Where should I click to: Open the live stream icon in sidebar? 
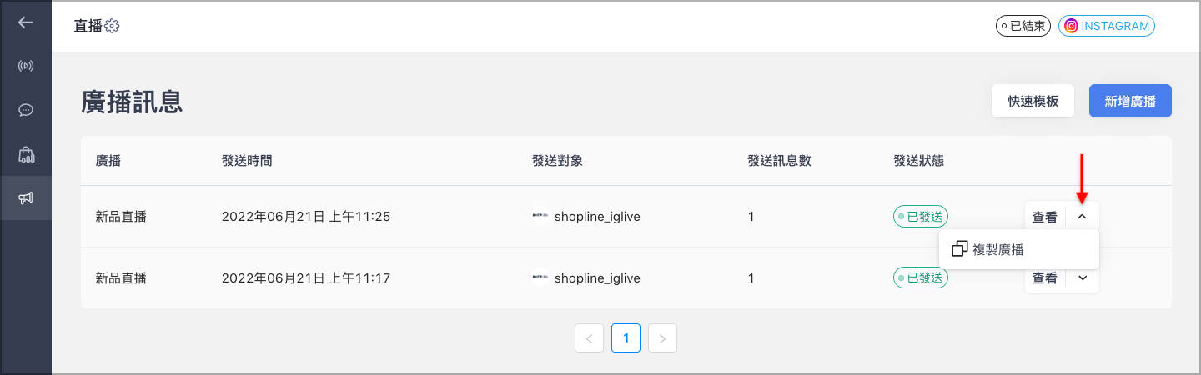point(26,66)
